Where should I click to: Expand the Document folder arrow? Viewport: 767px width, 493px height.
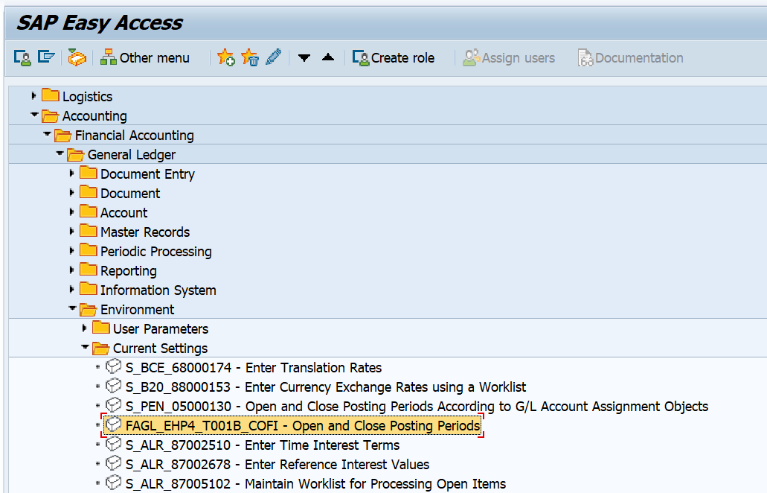[x=71, y=192]
